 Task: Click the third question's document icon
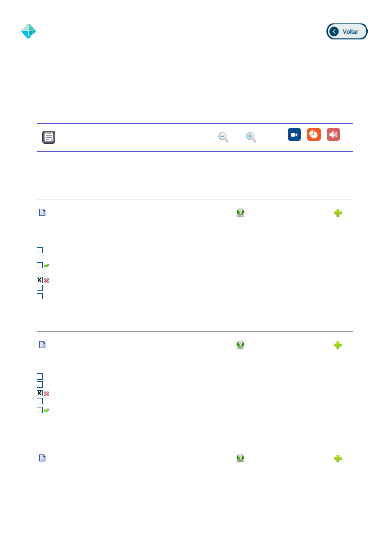pos(42,458)
